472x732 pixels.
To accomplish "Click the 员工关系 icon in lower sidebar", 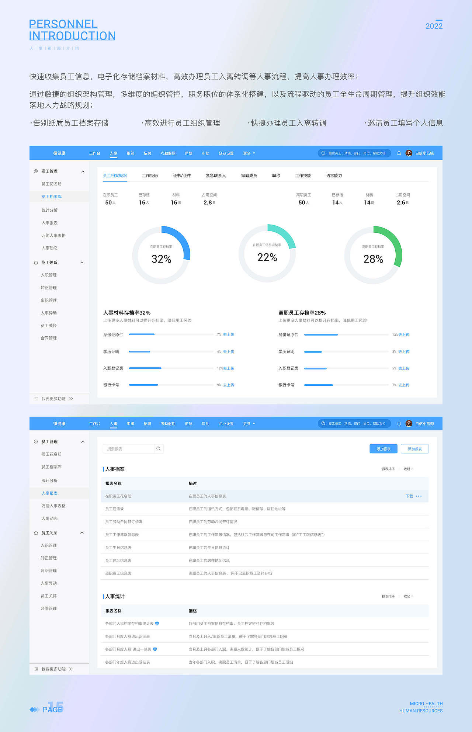I will [36, 533].
